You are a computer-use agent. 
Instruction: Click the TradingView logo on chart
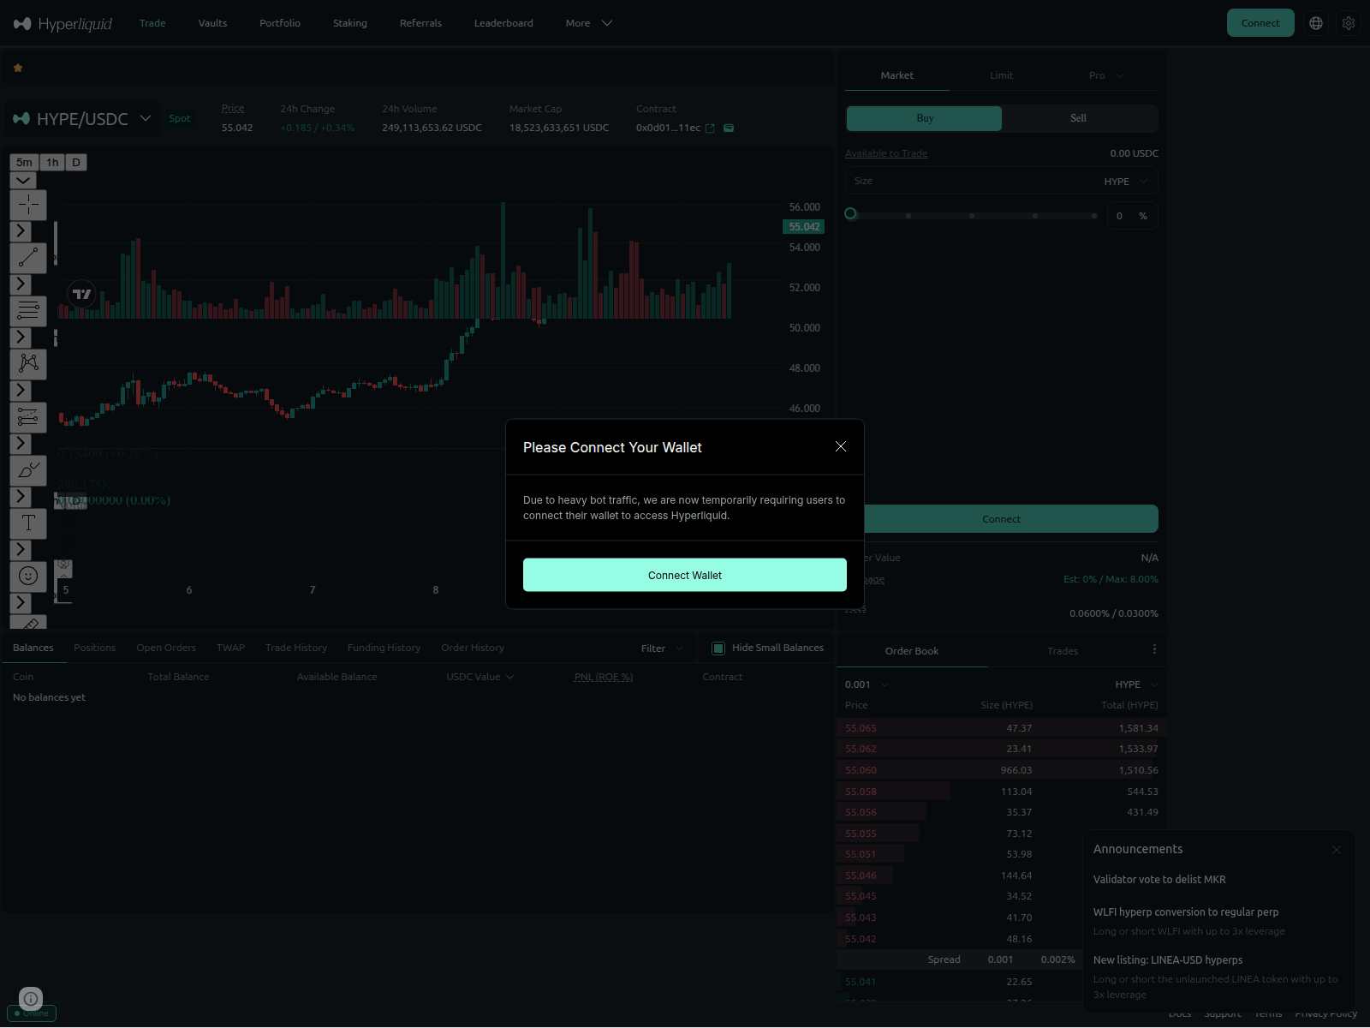tap(81, 294)
